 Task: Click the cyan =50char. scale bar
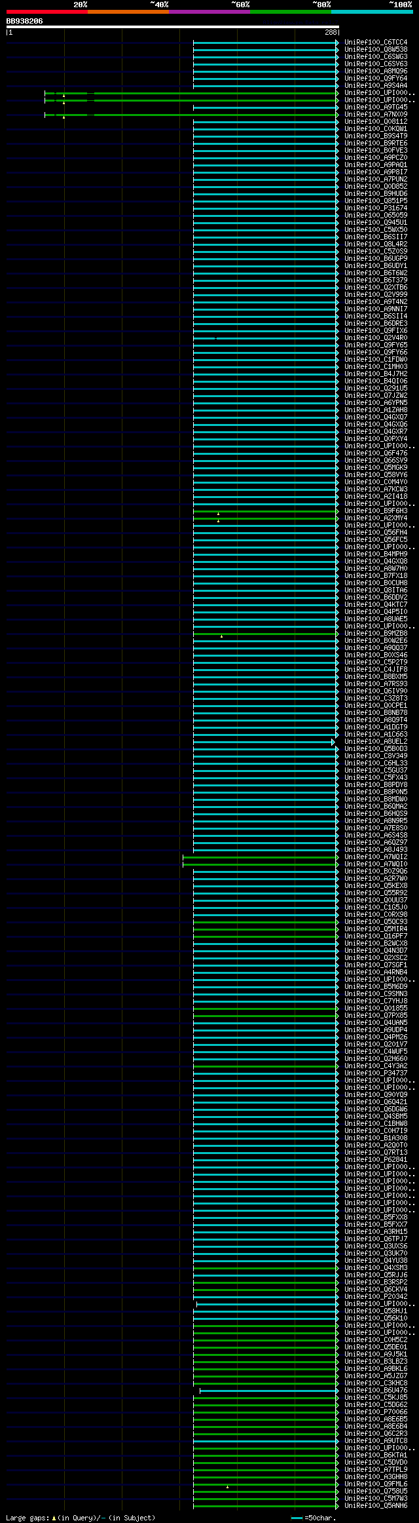pyautogui.click(x=297, y=1518)
